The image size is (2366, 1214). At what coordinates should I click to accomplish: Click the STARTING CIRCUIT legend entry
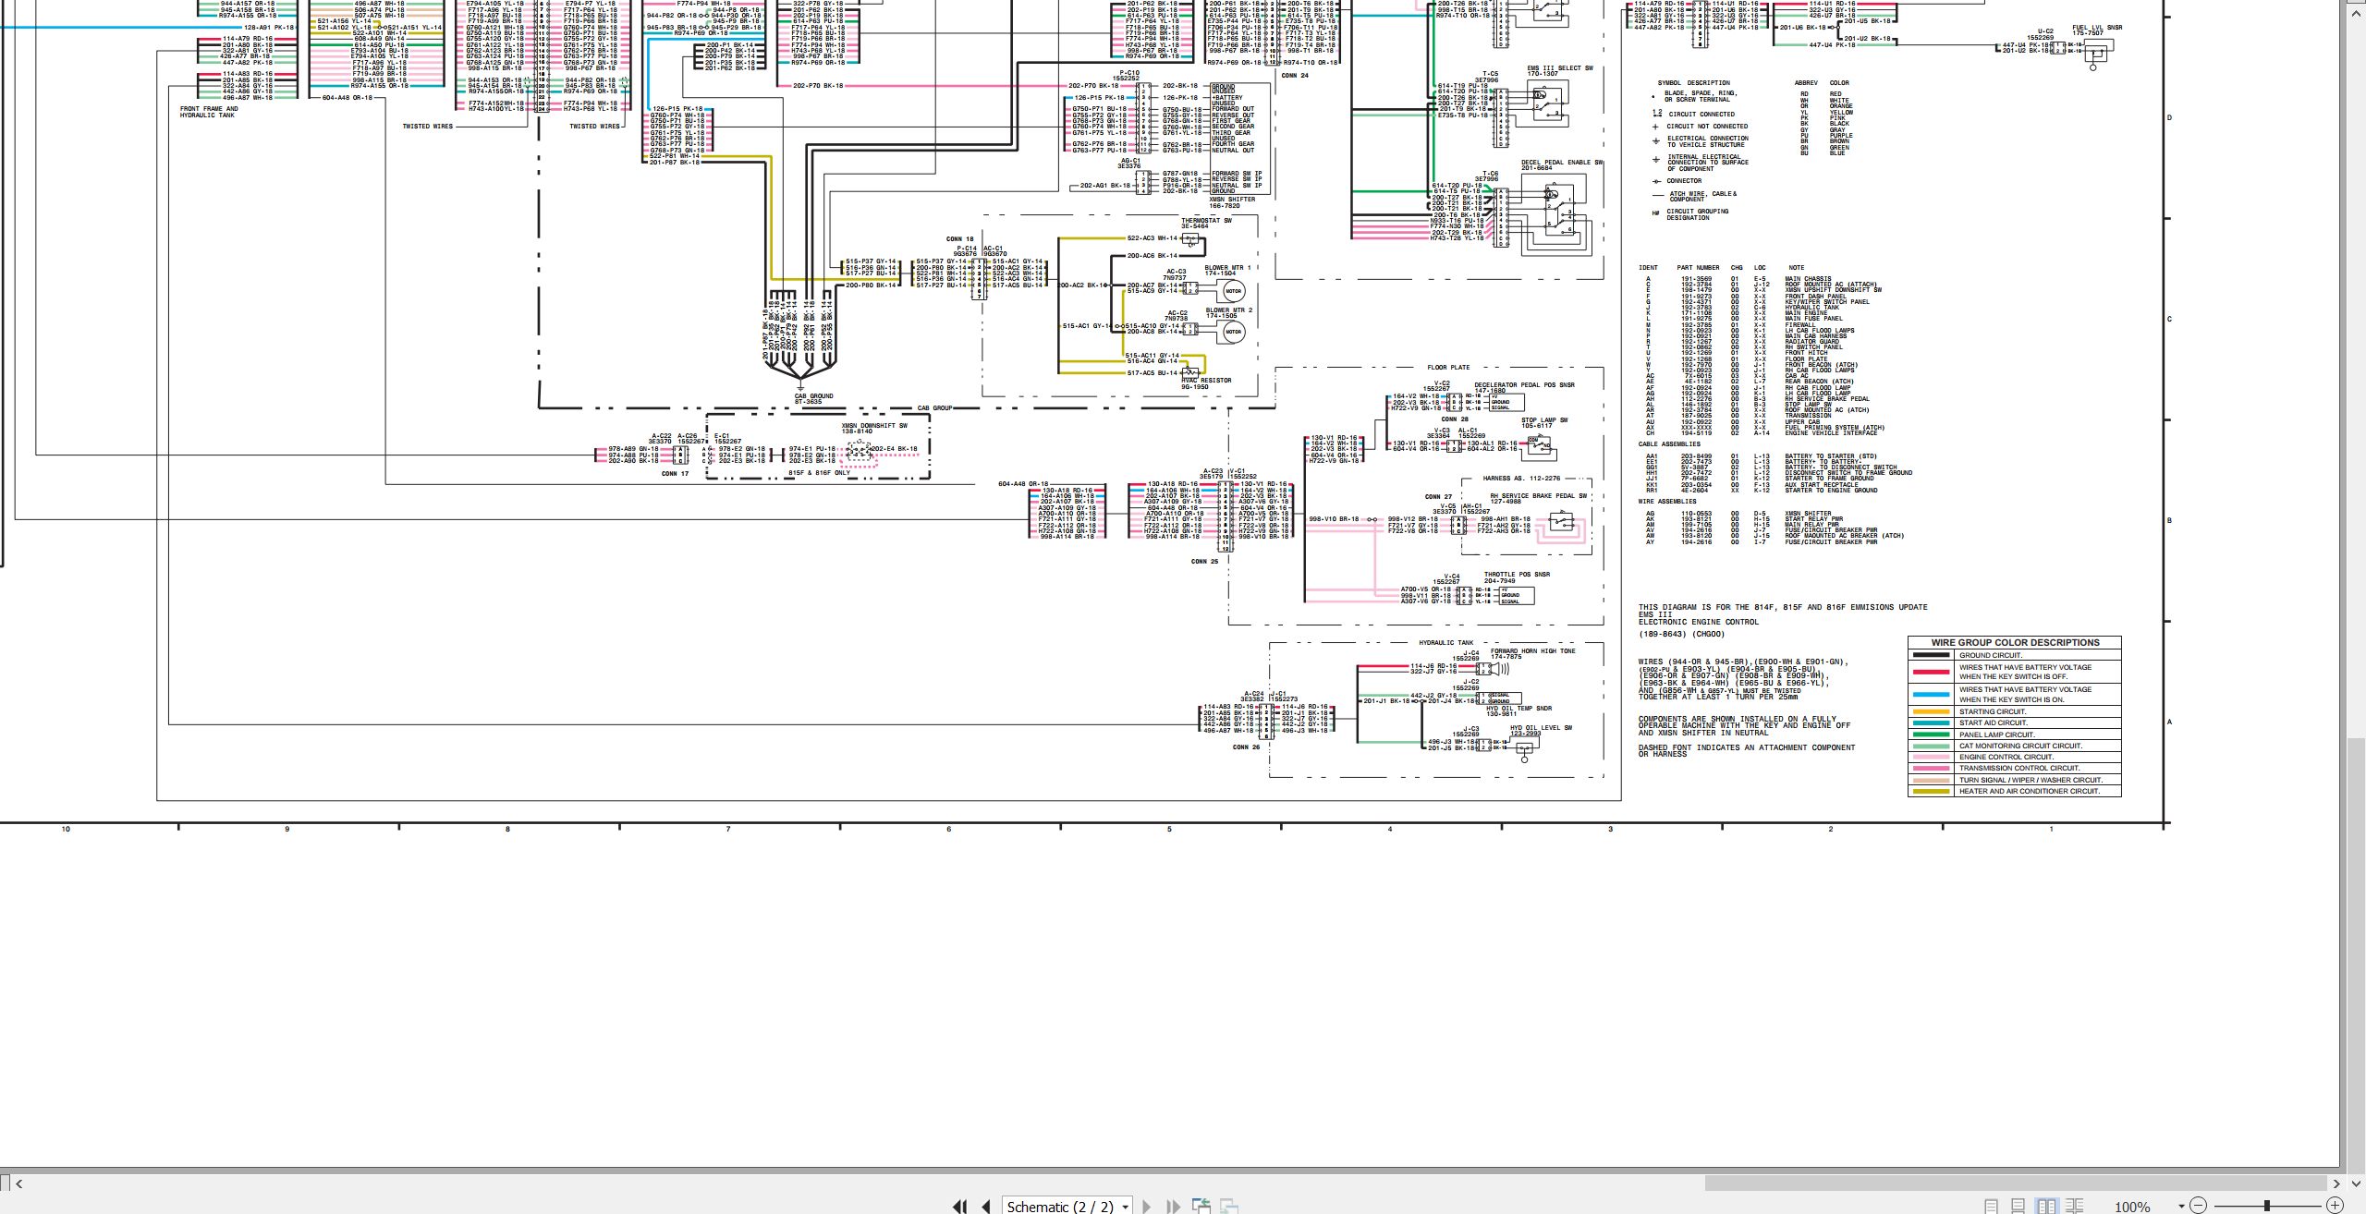click(x=1992, y=711)
